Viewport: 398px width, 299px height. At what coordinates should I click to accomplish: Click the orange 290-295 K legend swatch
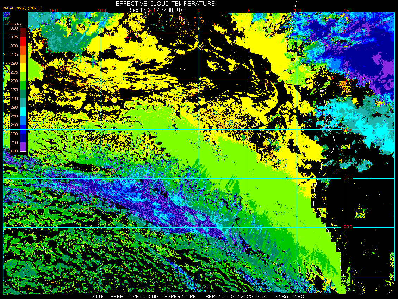23,59
